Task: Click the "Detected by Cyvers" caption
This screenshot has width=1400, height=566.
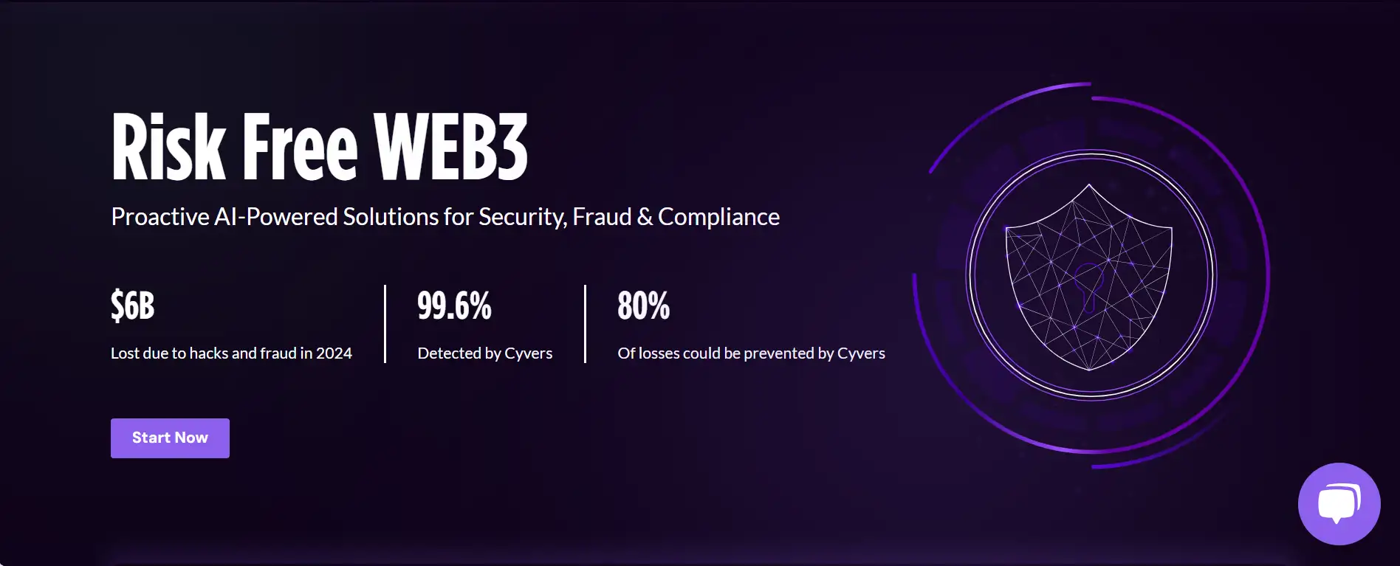Action: [484, 353]
